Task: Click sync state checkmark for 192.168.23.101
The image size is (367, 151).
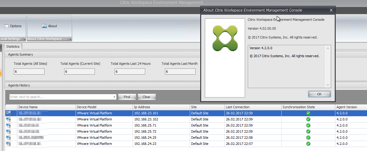Action: (308, 113)
